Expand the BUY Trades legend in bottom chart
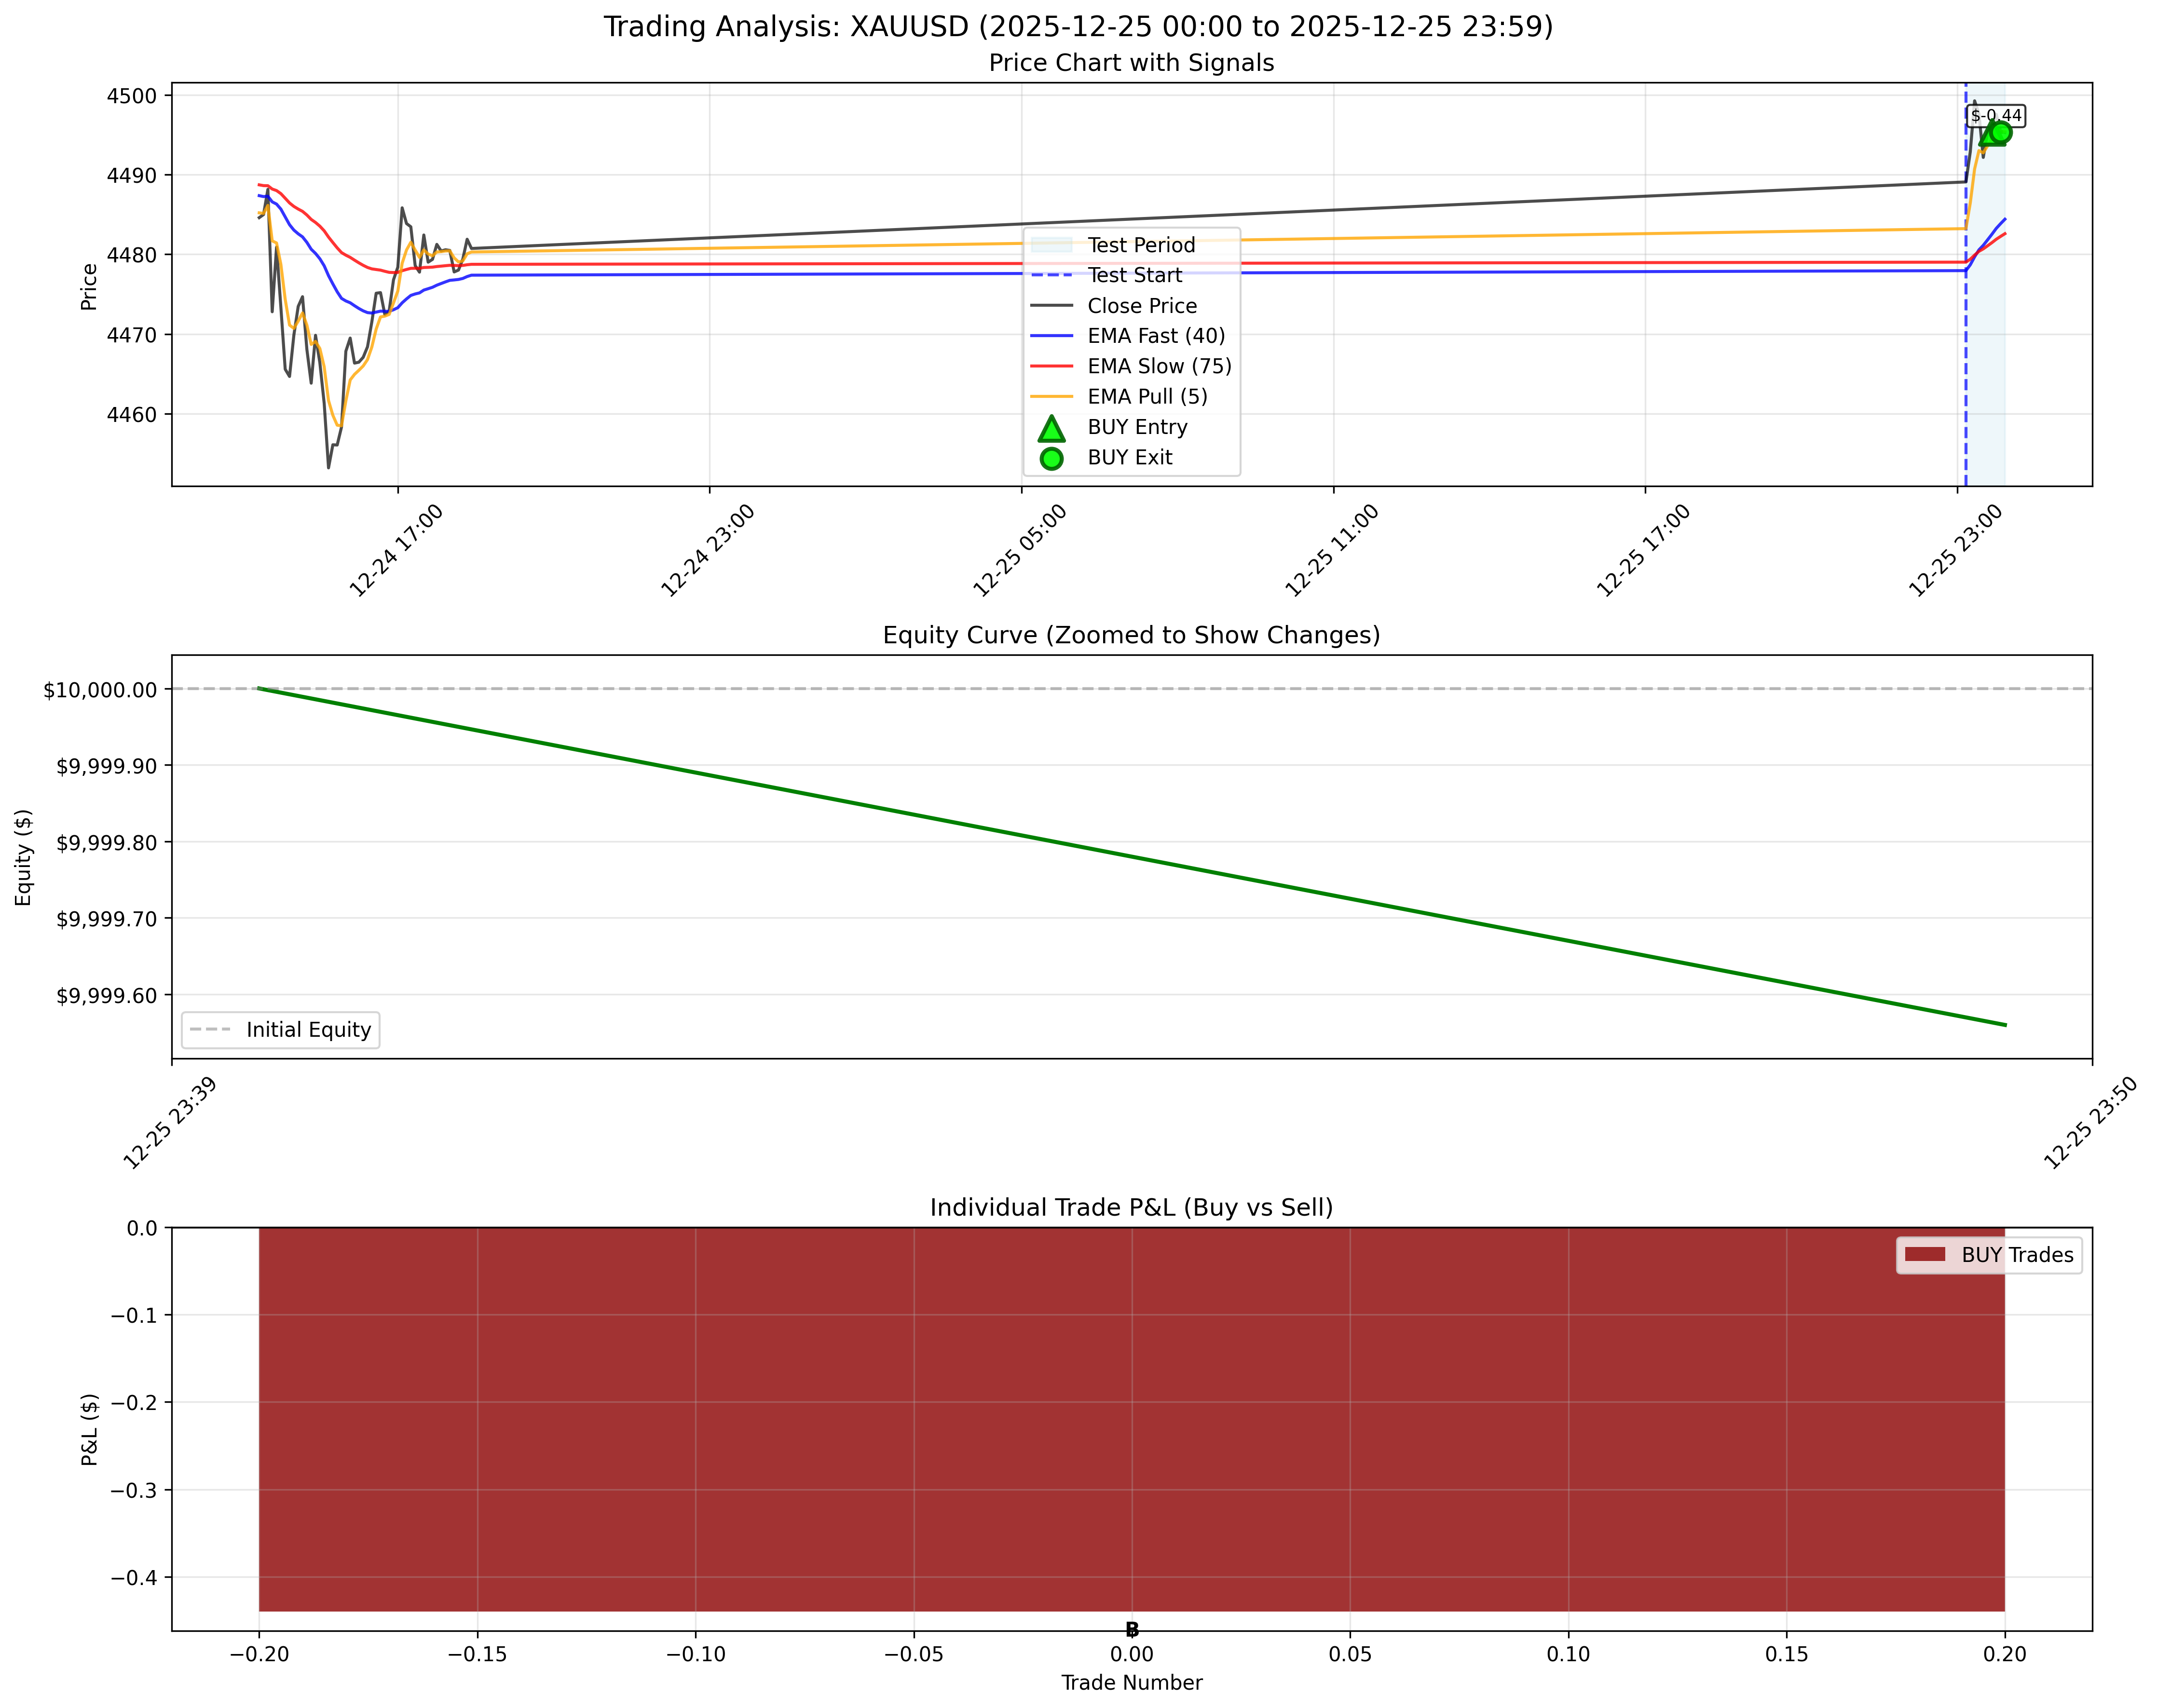Viewport: 2157px width, 1708px height. (1990, 1255)
